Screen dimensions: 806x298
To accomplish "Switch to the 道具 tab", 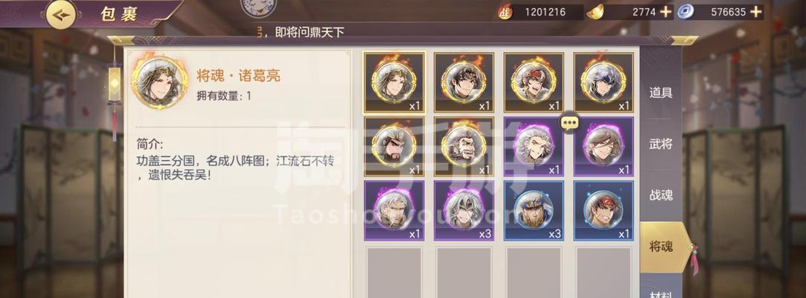I will point(661,92).
